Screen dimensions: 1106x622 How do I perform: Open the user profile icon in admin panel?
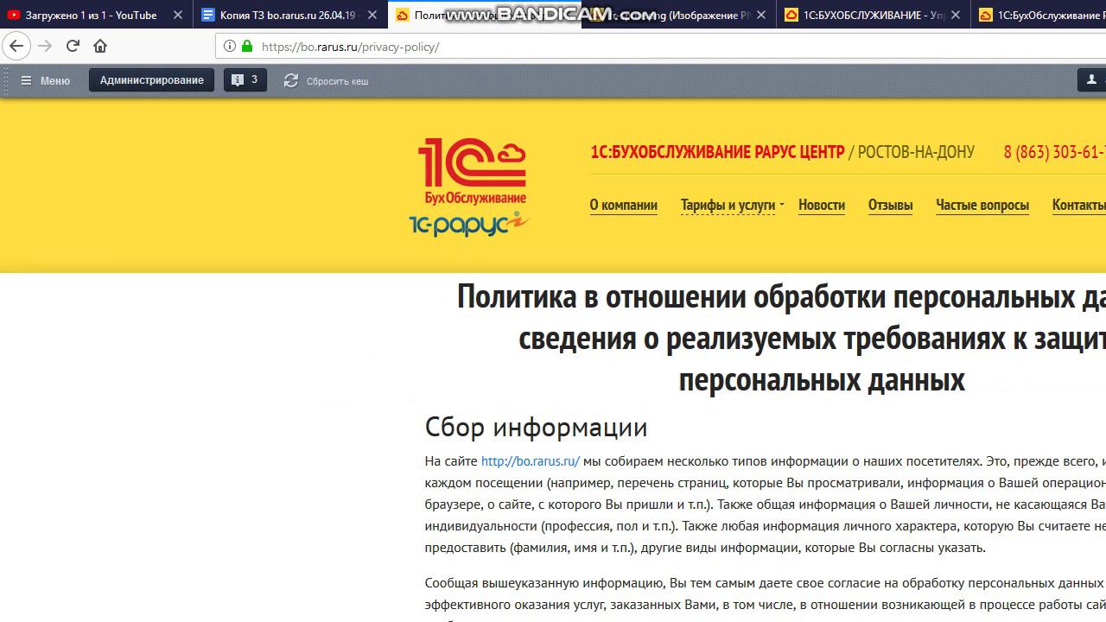(x=1091, y=80)
